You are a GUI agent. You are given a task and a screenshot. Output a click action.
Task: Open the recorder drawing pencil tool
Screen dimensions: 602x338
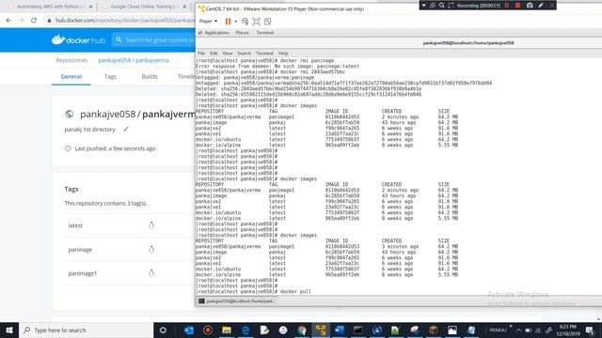pyautogui.click(x=541, y=6)
